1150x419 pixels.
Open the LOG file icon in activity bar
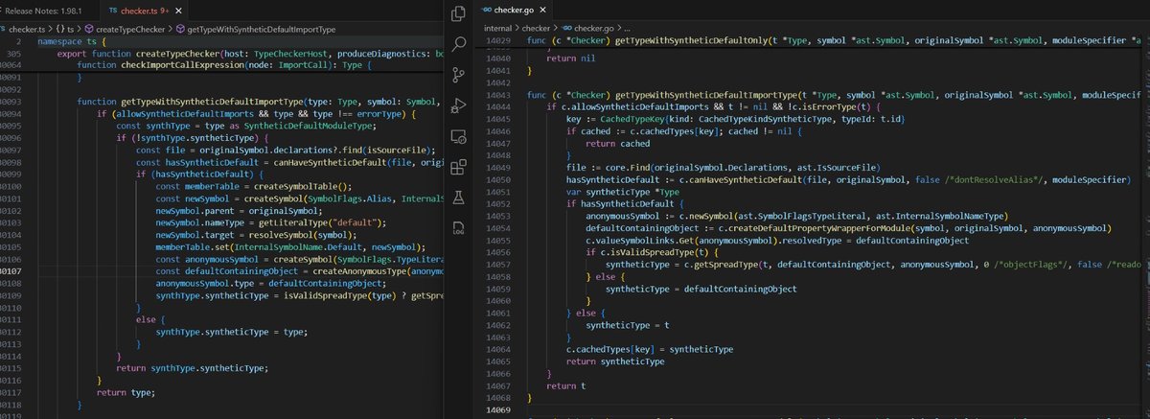click(x=458, y=228)
